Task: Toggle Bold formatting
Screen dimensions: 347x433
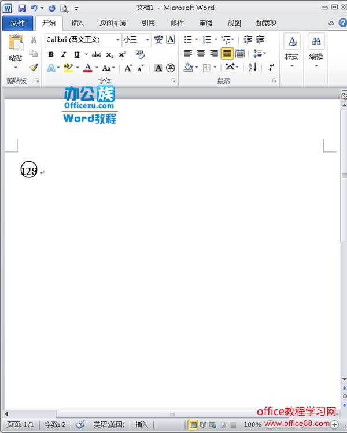Action: coord(51,54)
